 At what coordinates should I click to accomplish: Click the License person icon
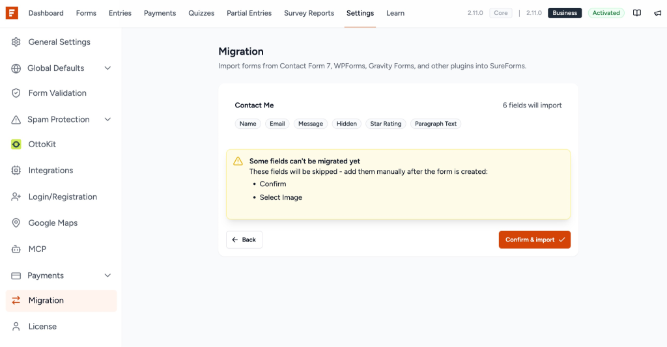16,327
